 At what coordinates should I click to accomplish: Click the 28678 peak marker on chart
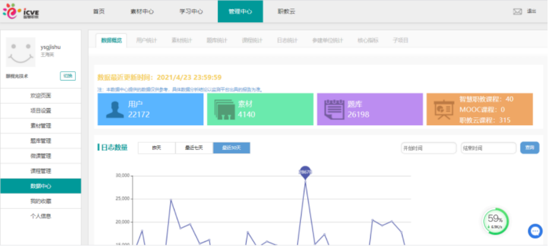pyautogui.click(x=305, y=172)
